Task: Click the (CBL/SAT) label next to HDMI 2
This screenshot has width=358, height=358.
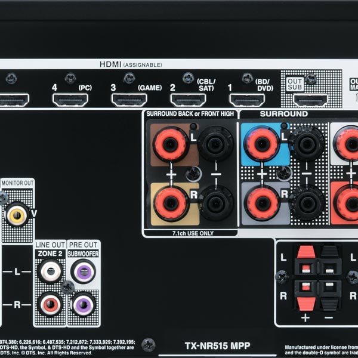Action: tap(206, 85)
